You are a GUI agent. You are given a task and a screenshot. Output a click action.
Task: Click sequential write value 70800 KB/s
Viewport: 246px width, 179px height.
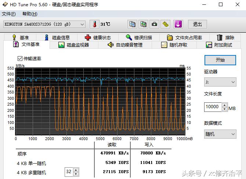(153, 153)
